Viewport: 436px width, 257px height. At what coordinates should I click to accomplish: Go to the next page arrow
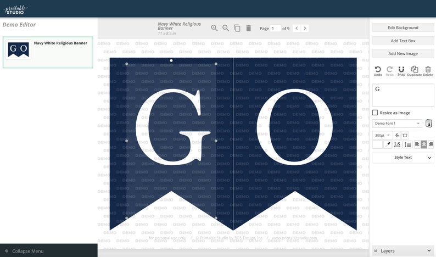coord(305,28)
